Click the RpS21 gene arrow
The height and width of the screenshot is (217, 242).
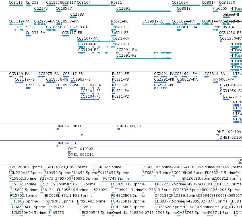[x=113, y=5]
